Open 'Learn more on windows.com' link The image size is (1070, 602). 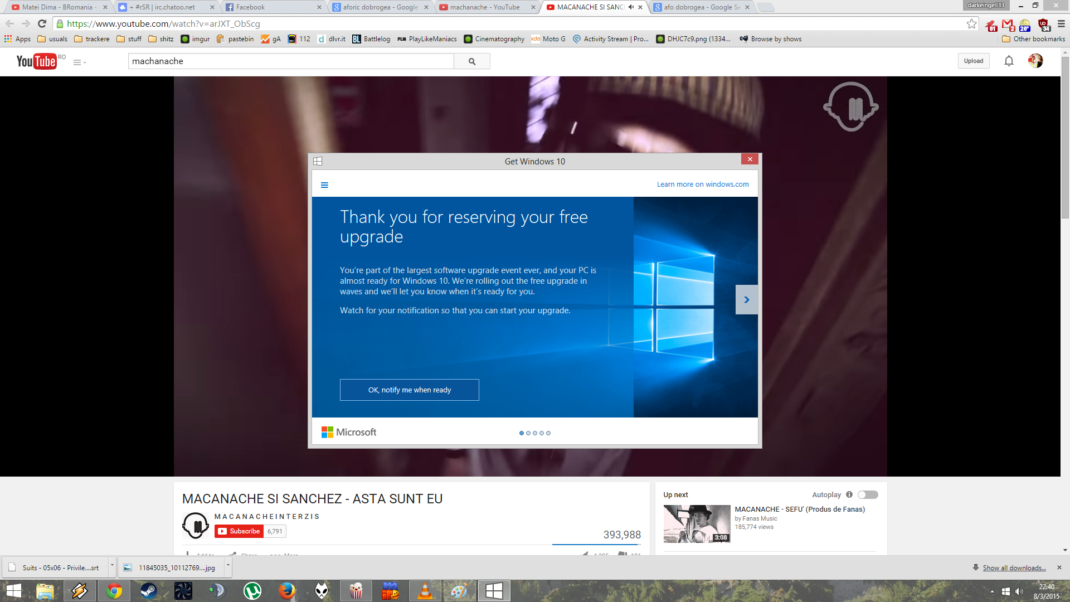(x=703, y=185)
